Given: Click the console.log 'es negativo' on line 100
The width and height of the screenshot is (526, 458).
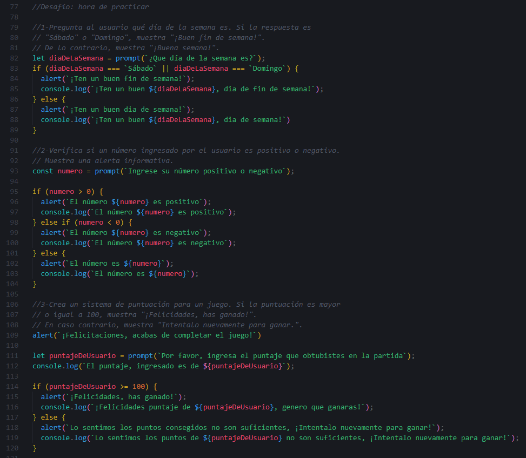Looking at the screenshot, I should pos(138,243).
